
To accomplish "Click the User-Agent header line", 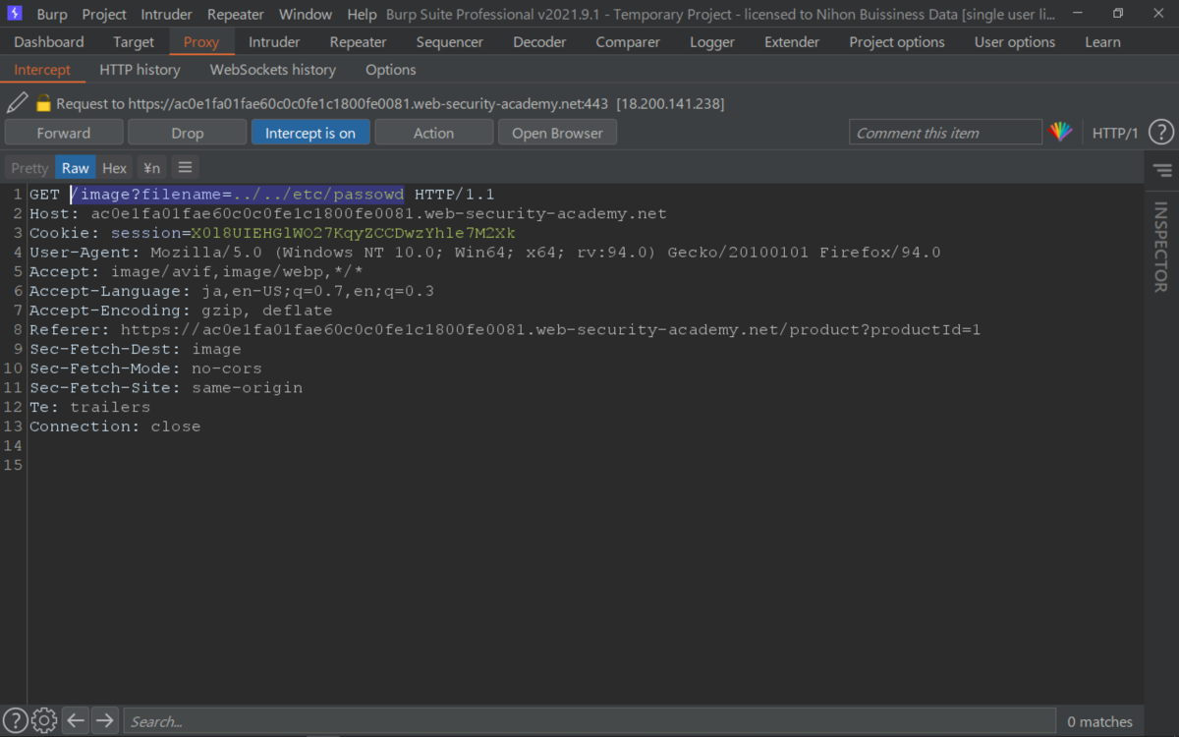I will 485,253.
